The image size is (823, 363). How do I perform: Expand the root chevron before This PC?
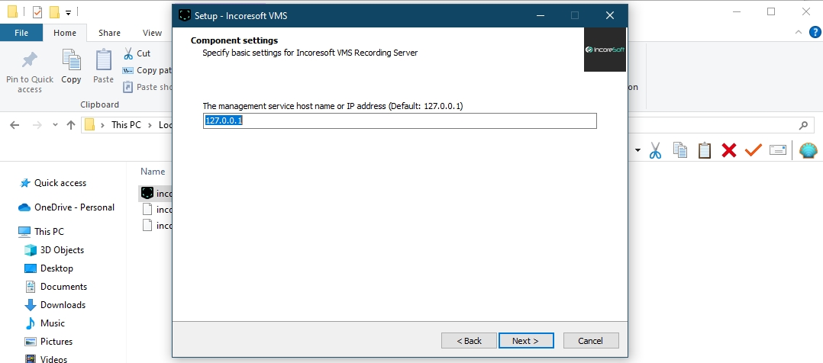[x=103, y=125]
